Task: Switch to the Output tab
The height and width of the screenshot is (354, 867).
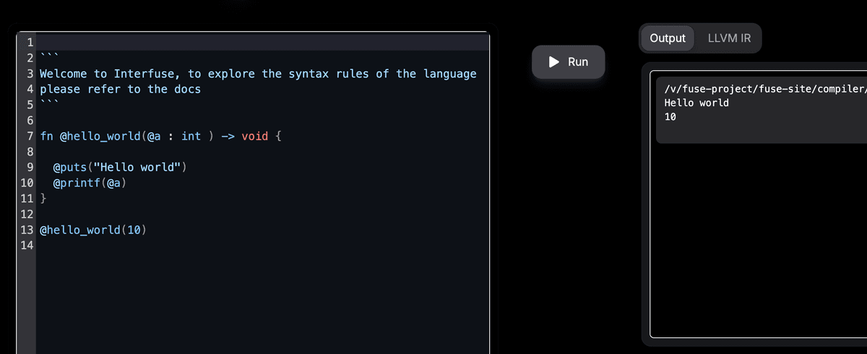Action: coord(668,38)
